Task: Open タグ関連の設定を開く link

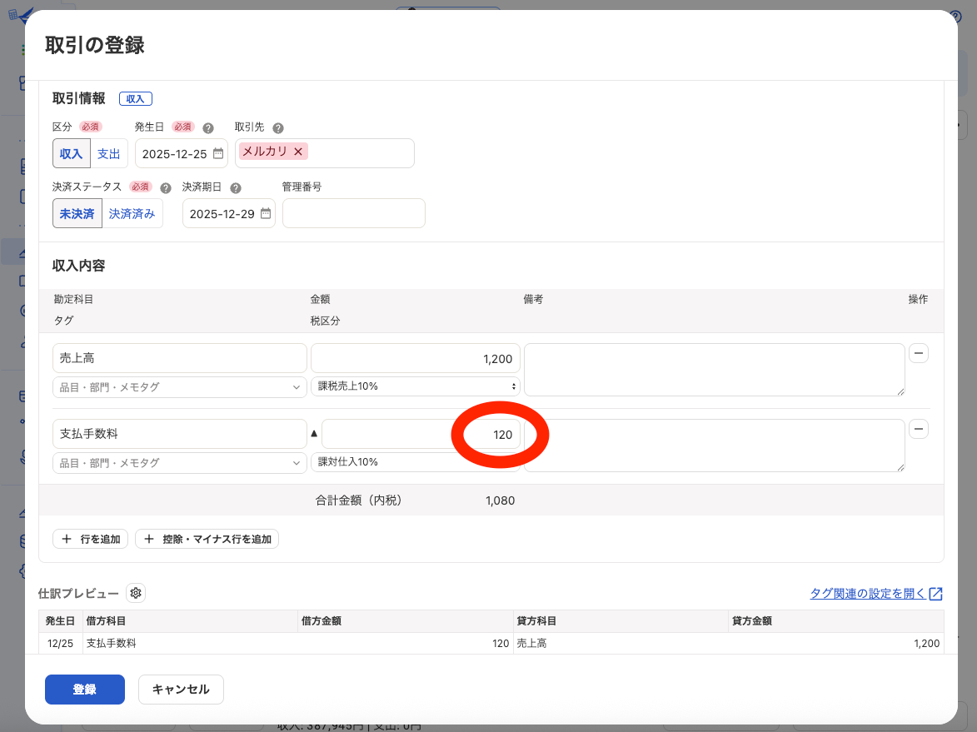Action: [875, 594]
